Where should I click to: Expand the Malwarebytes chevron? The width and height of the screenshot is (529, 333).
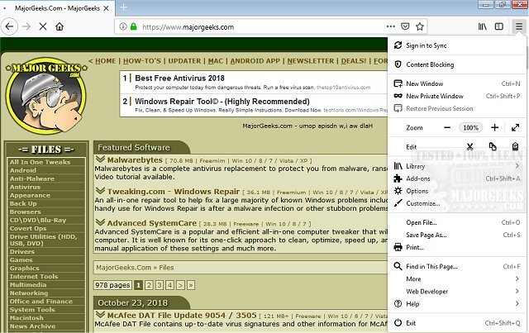click(x=100, y=159)
